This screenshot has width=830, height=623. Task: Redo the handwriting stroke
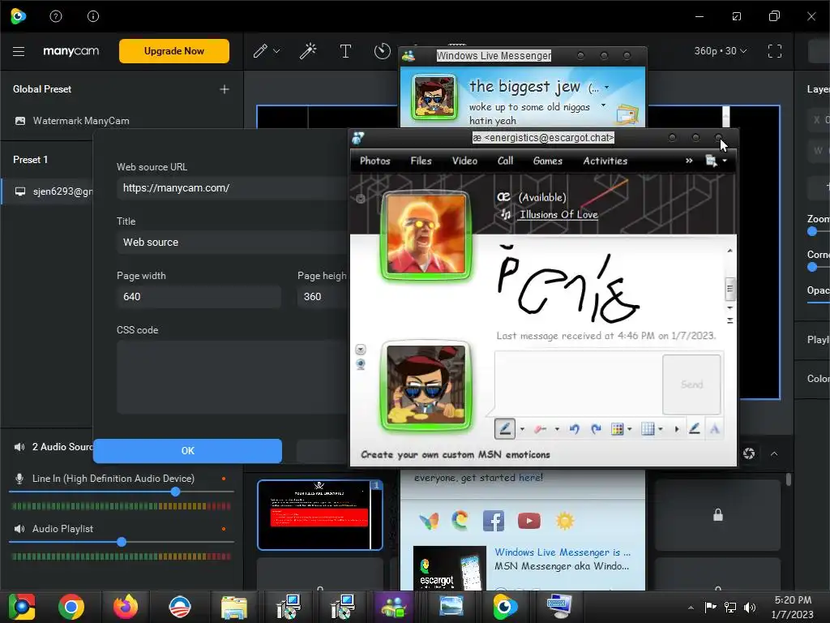tap(596, 429)
